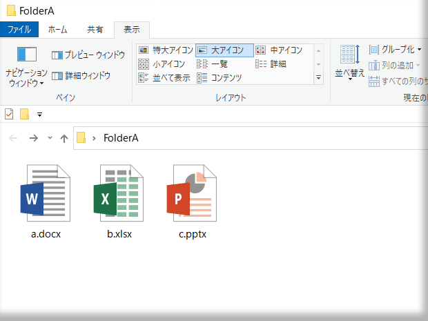Open the quick access toolbar customize dropdown
The image size is (428, 321).
(39, 115)
